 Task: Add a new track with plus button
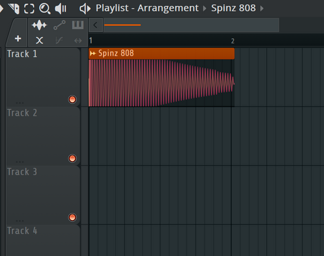18,39
